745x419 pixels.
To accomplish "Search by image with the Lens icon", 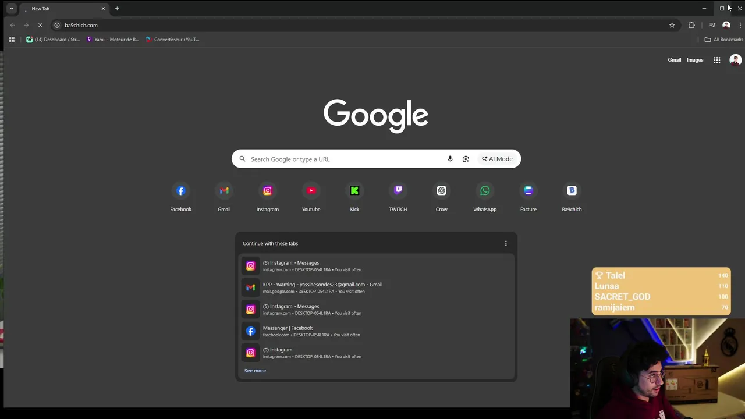I will pyautogui.click(x=466, y=159).
